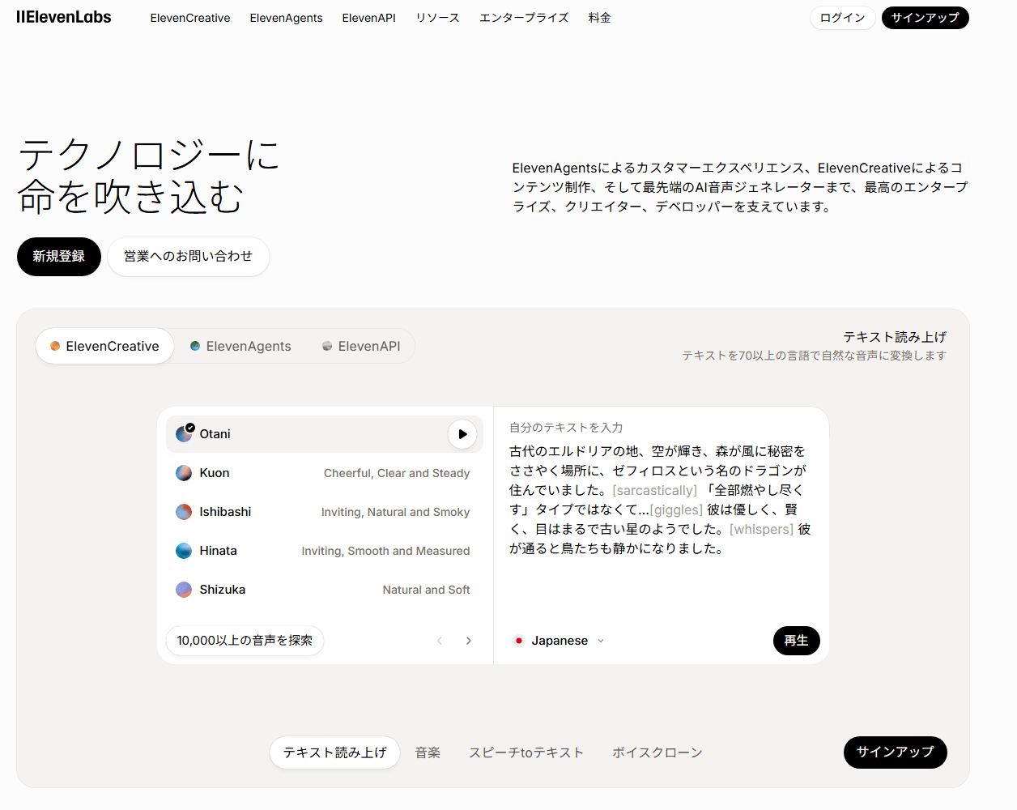1017x810 pixels.
Task: Click the 営業へのお問い合わせ button
Action: tap(188, 257)
